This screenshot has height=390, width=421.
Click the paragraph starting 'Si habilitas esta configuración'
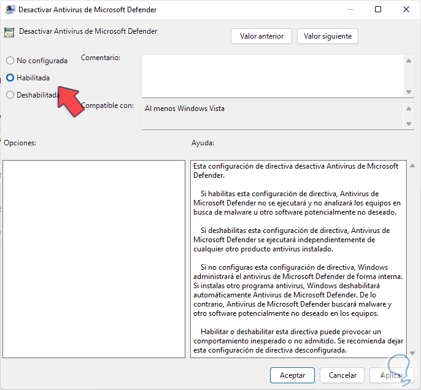[x=297, y=203]
